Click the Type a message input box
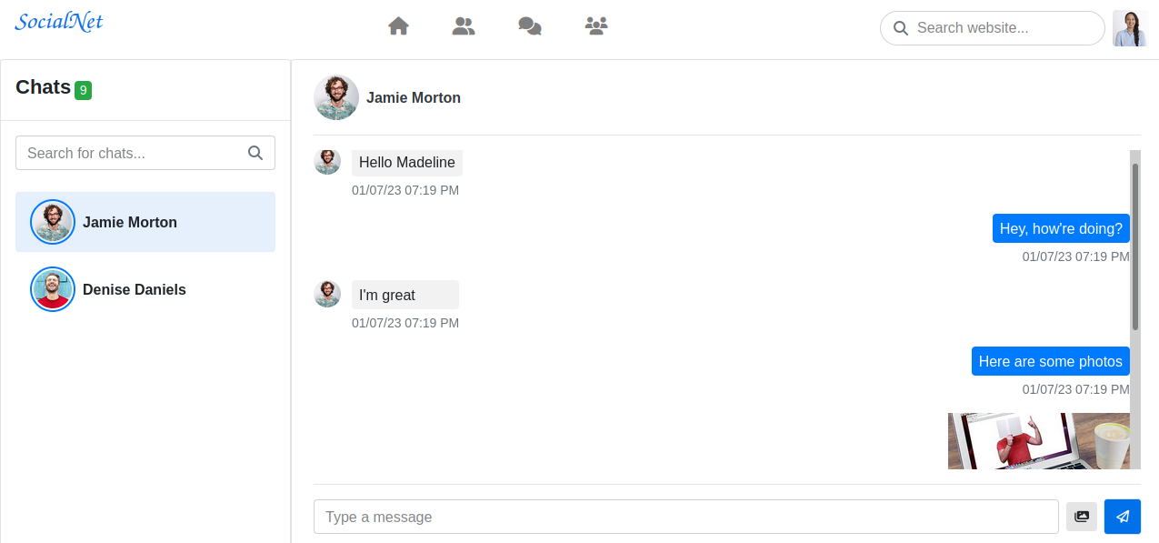This screenshot has height=543, width=1159. [686, 517]
